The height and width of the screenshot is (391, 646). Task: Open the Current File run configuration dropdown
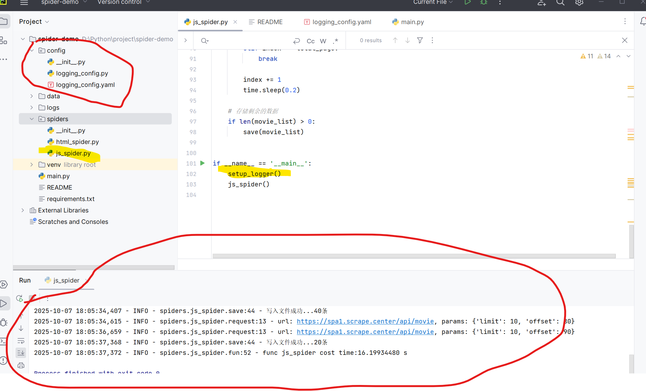(433, 3)
